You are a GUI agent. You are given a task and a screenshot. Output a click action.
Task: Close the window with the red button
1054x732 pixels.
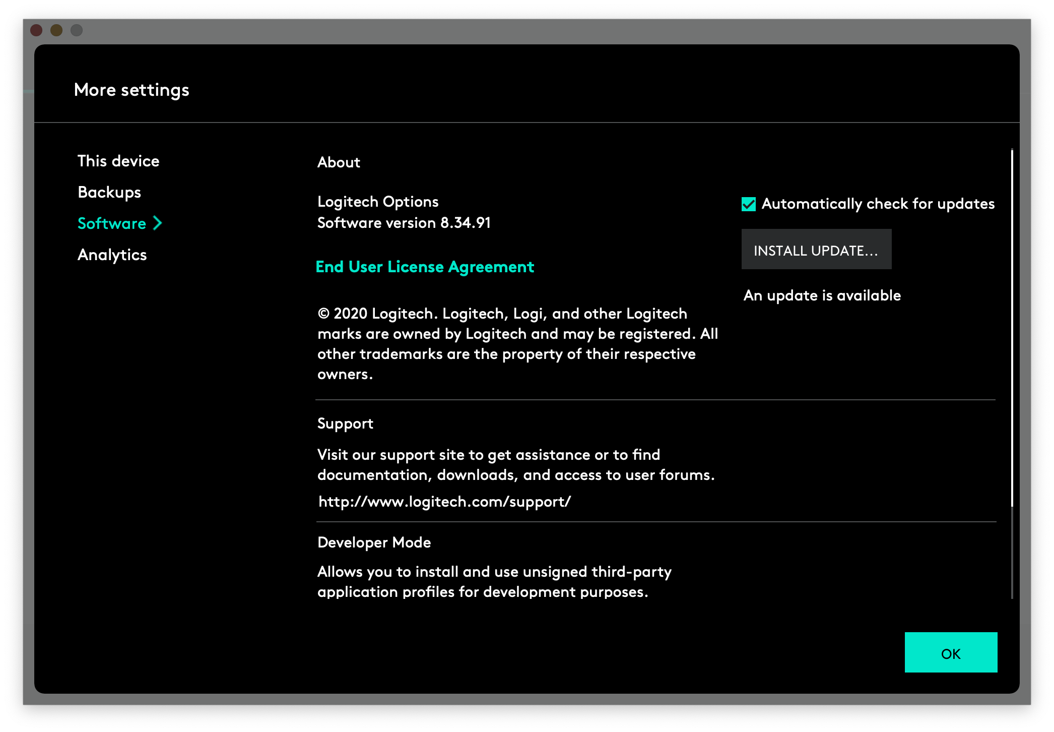click(36, 31)
